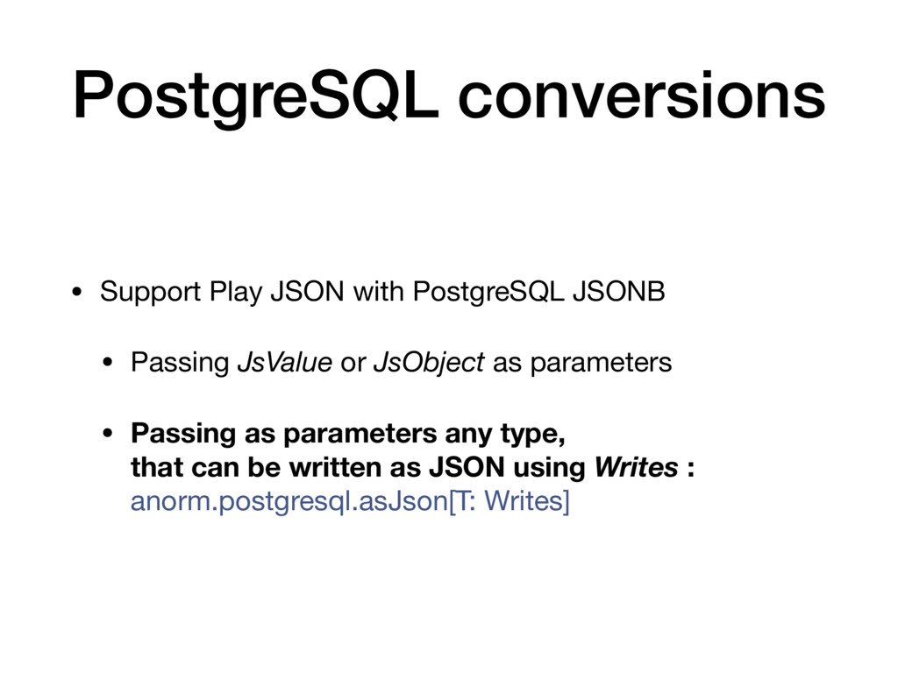Click the phrase as parameters after JsObject
Screen dimensions: 898x673
pos(582,364)
